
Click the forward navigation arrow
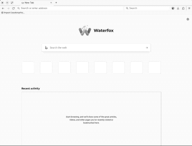coord(8,8)
